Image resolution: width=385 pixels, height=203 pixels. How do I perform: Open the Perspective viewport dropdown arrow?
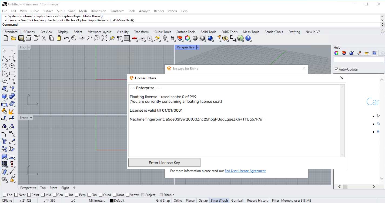coord(198,47)
